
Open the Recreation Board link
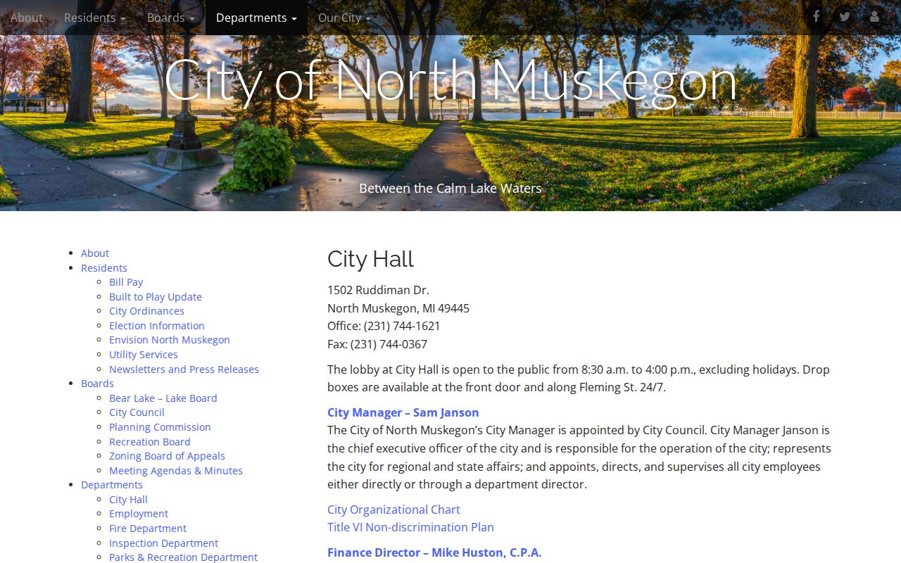pyautogui.click(x=150, y=442)
